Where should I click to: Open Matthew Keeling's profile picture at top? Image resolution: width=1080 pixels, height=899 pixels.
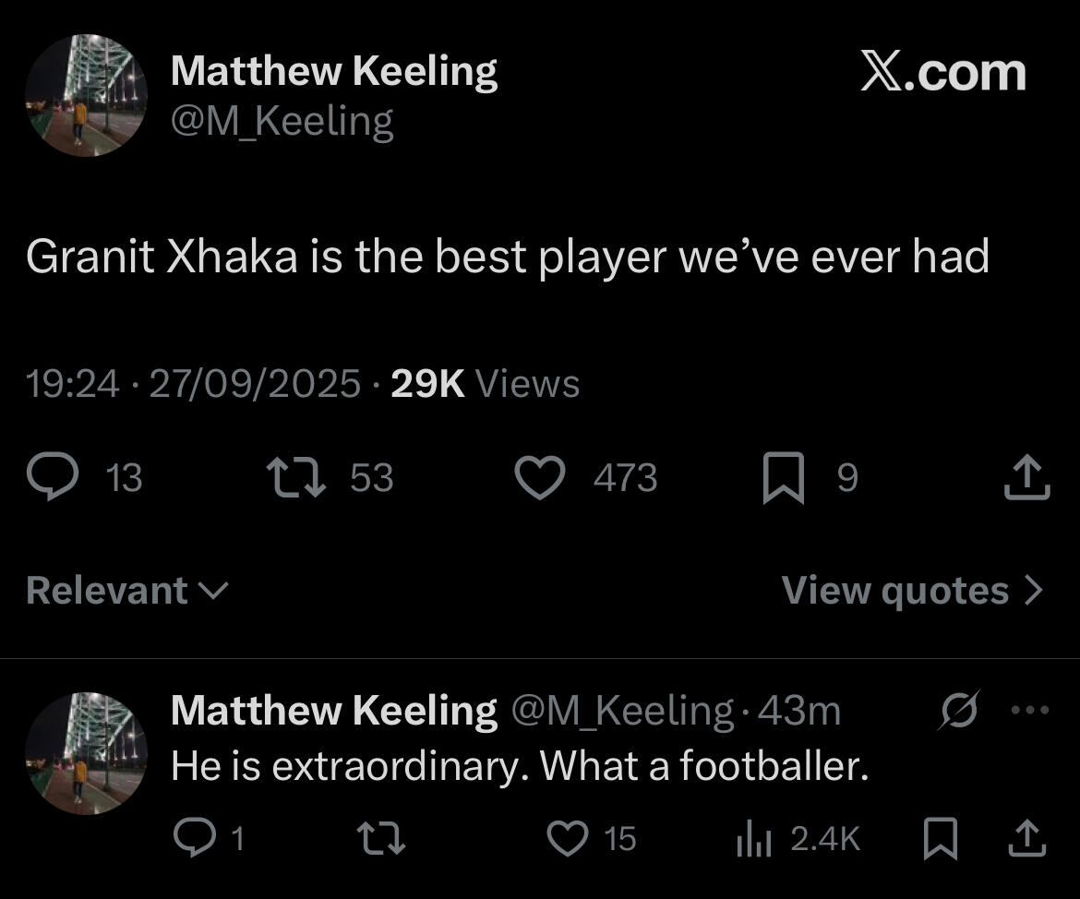coord(86,96)
